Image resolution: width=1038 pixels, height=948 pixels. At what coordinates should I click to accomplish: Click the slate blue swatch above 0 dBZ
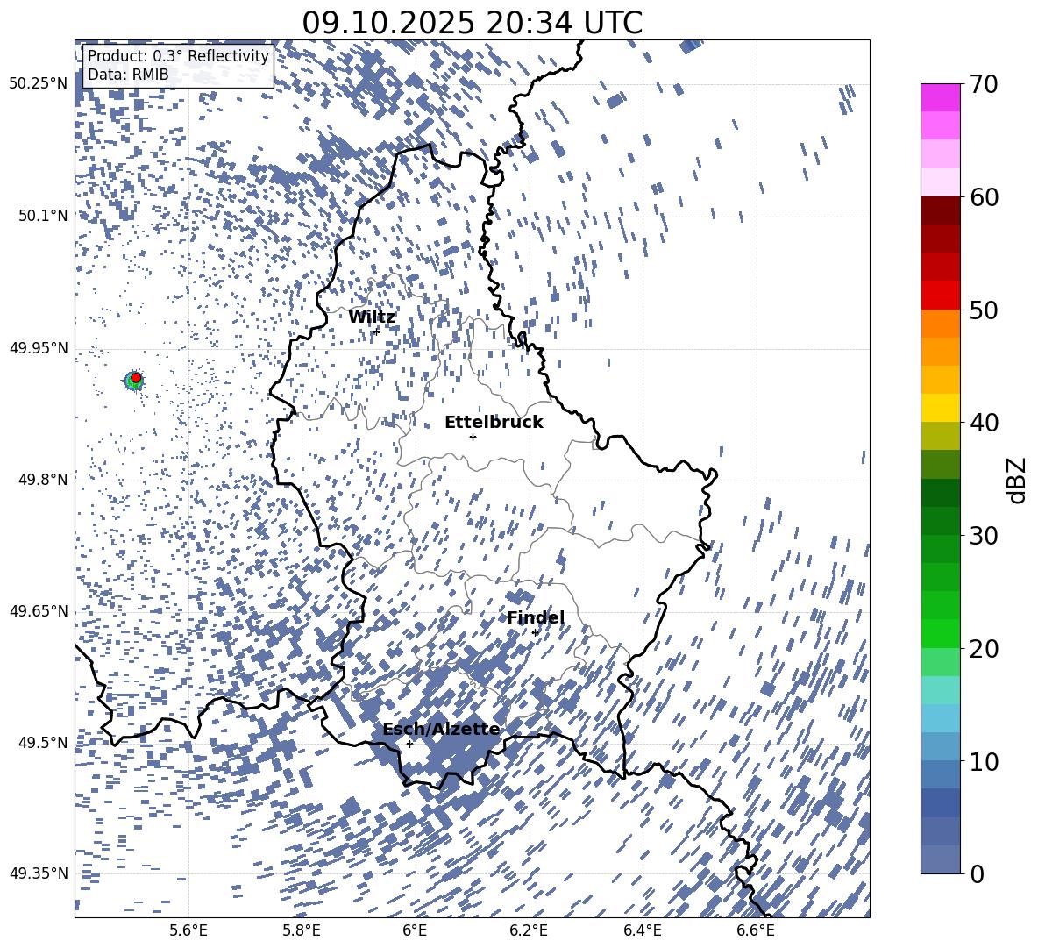[941, 859]
